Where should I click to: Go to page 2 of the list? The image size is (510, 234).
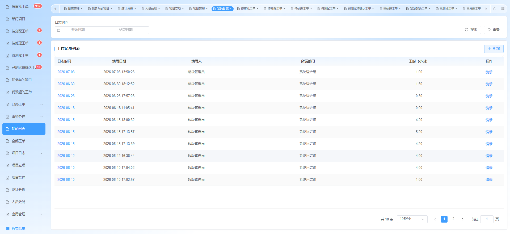point(453,219)
